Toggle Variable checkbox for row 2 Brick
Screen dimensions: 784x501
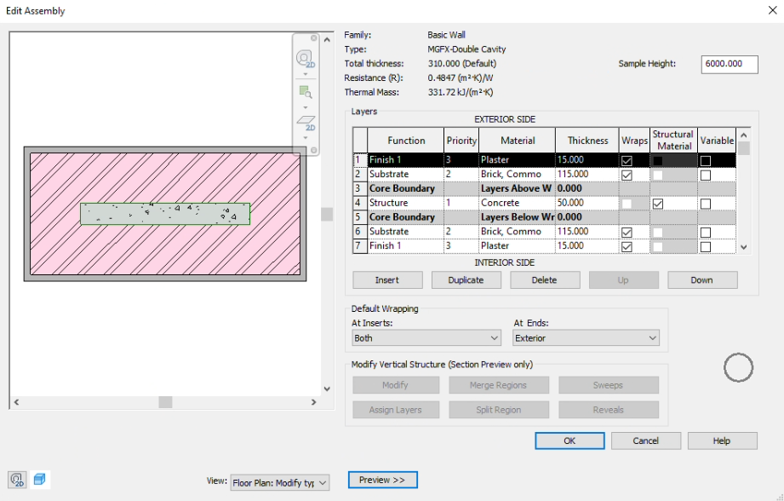point(706,176)
